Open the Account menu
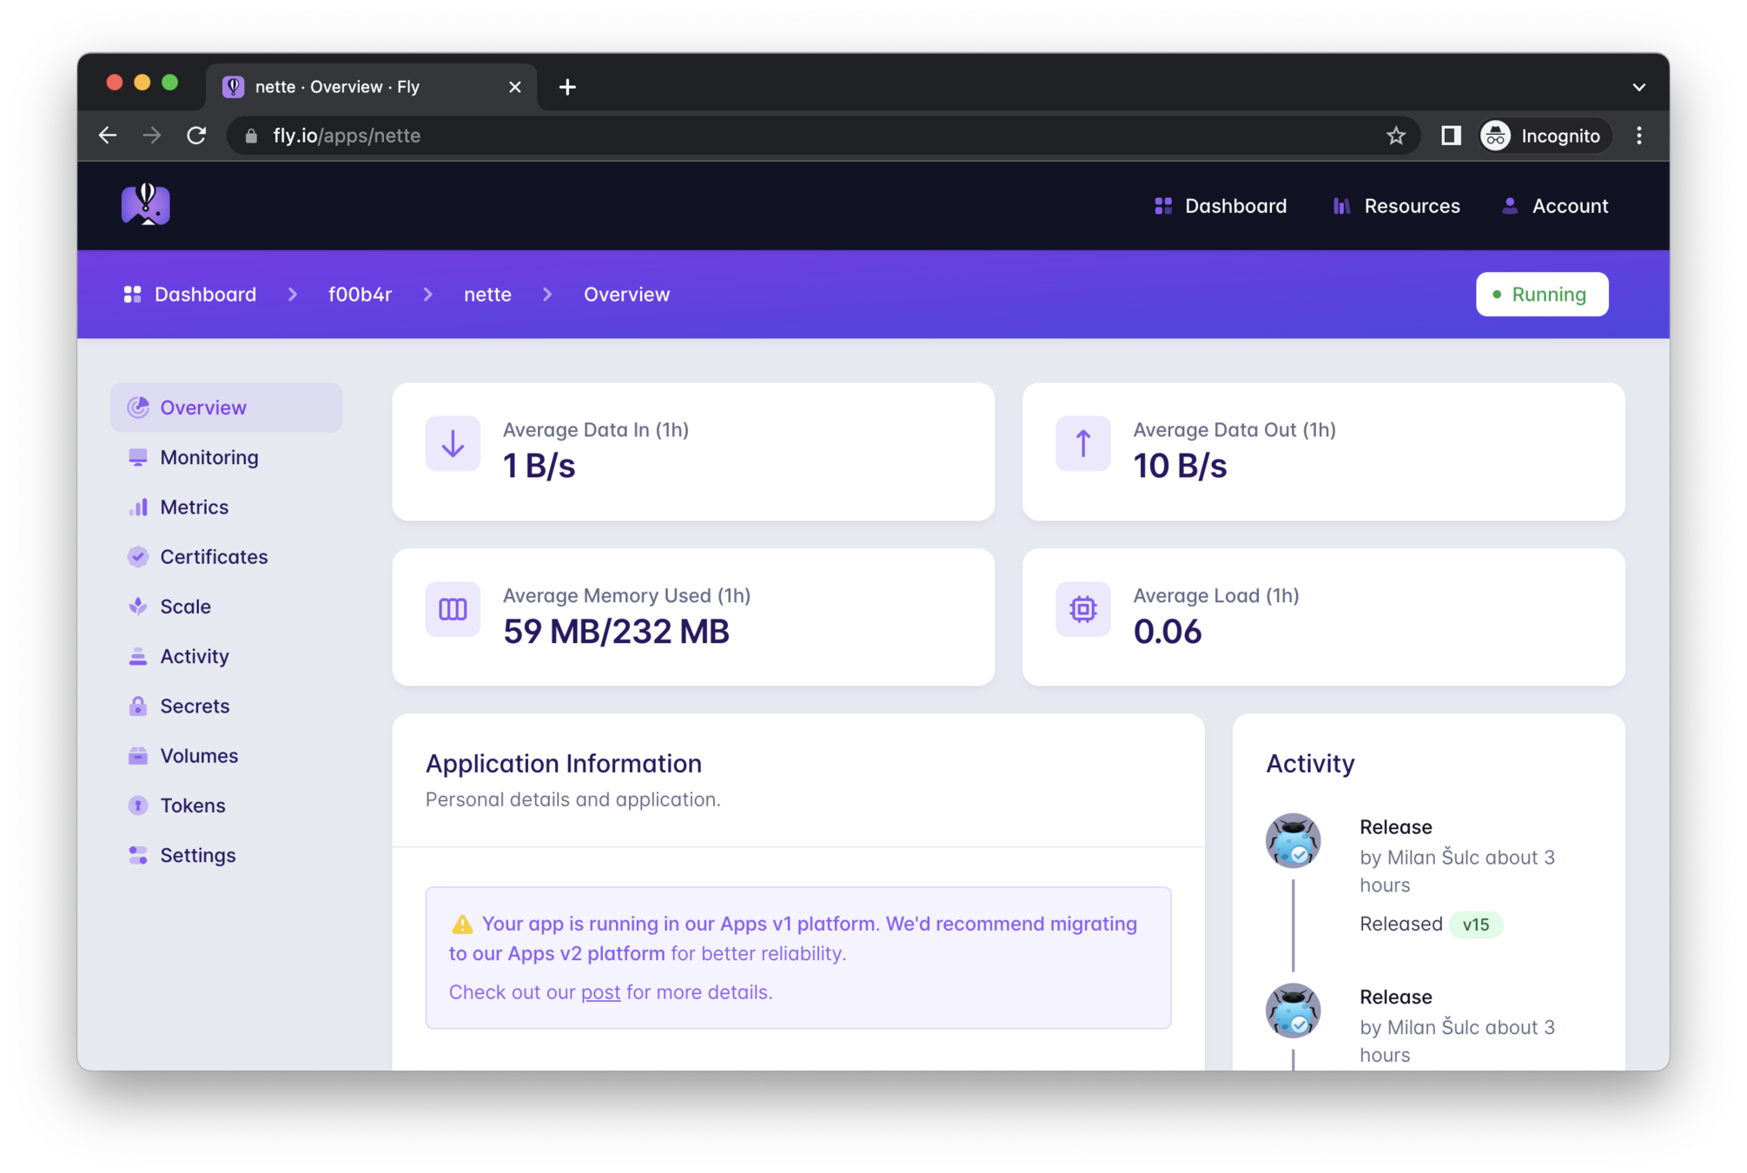Image resolution: width=1747 pixels, height=1173 pixels. click(x=1555, y=206)
